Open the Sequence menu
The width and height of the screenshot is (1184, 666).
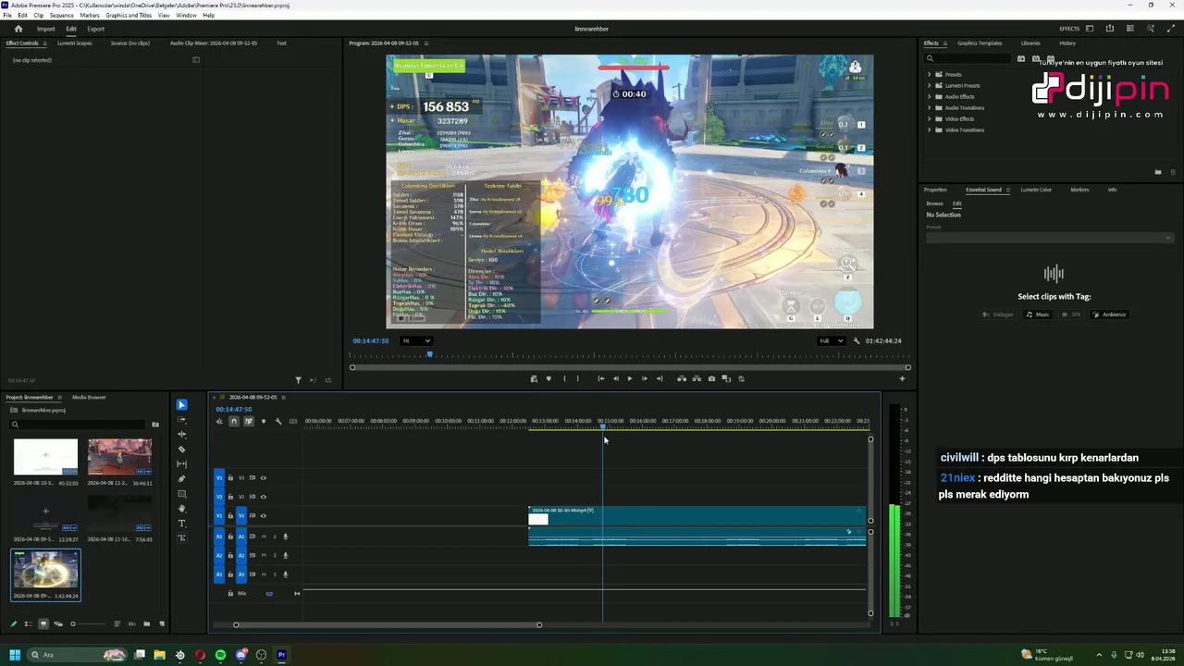click(x=62, y=16)
